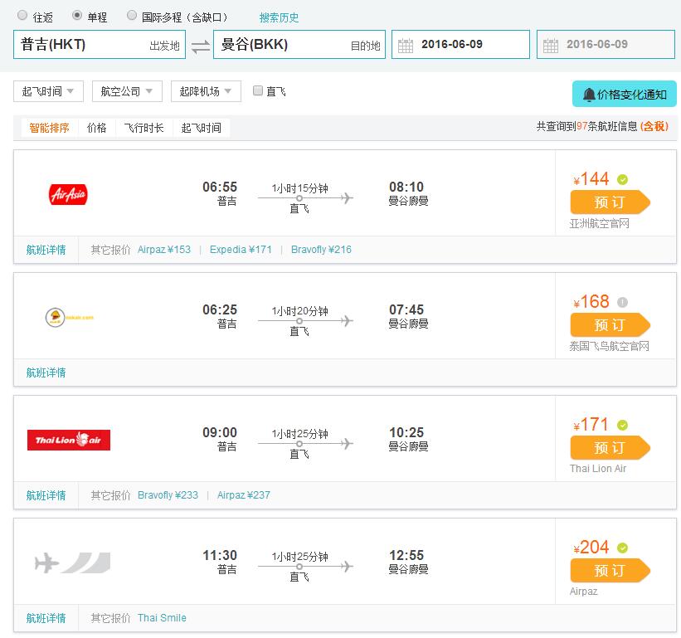
Task: Select the 往返 round-trip radio button
Action: click(x=22, y=16)
